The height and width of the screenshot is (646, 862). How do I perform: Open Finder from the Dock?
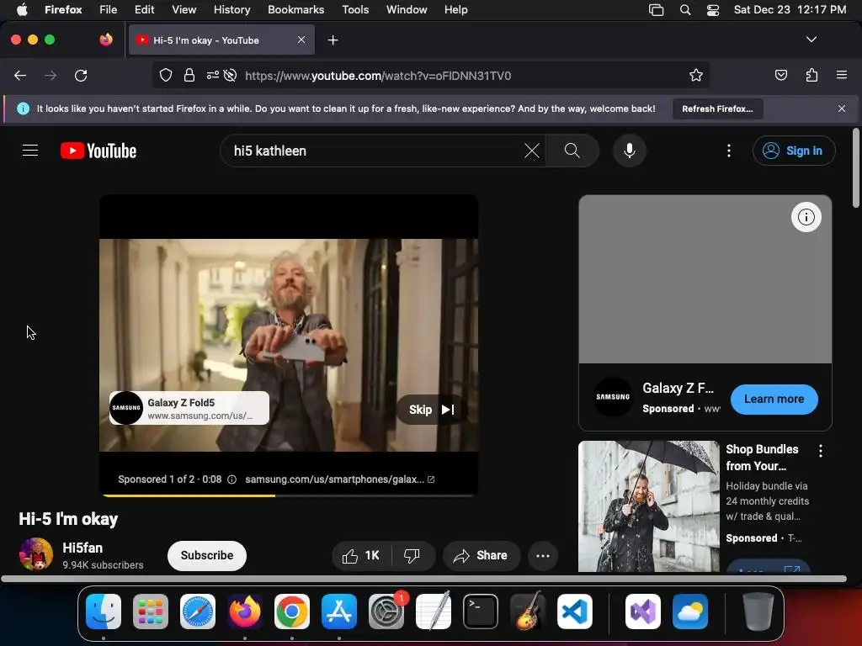pyautogui.click(x=104, y=612)
